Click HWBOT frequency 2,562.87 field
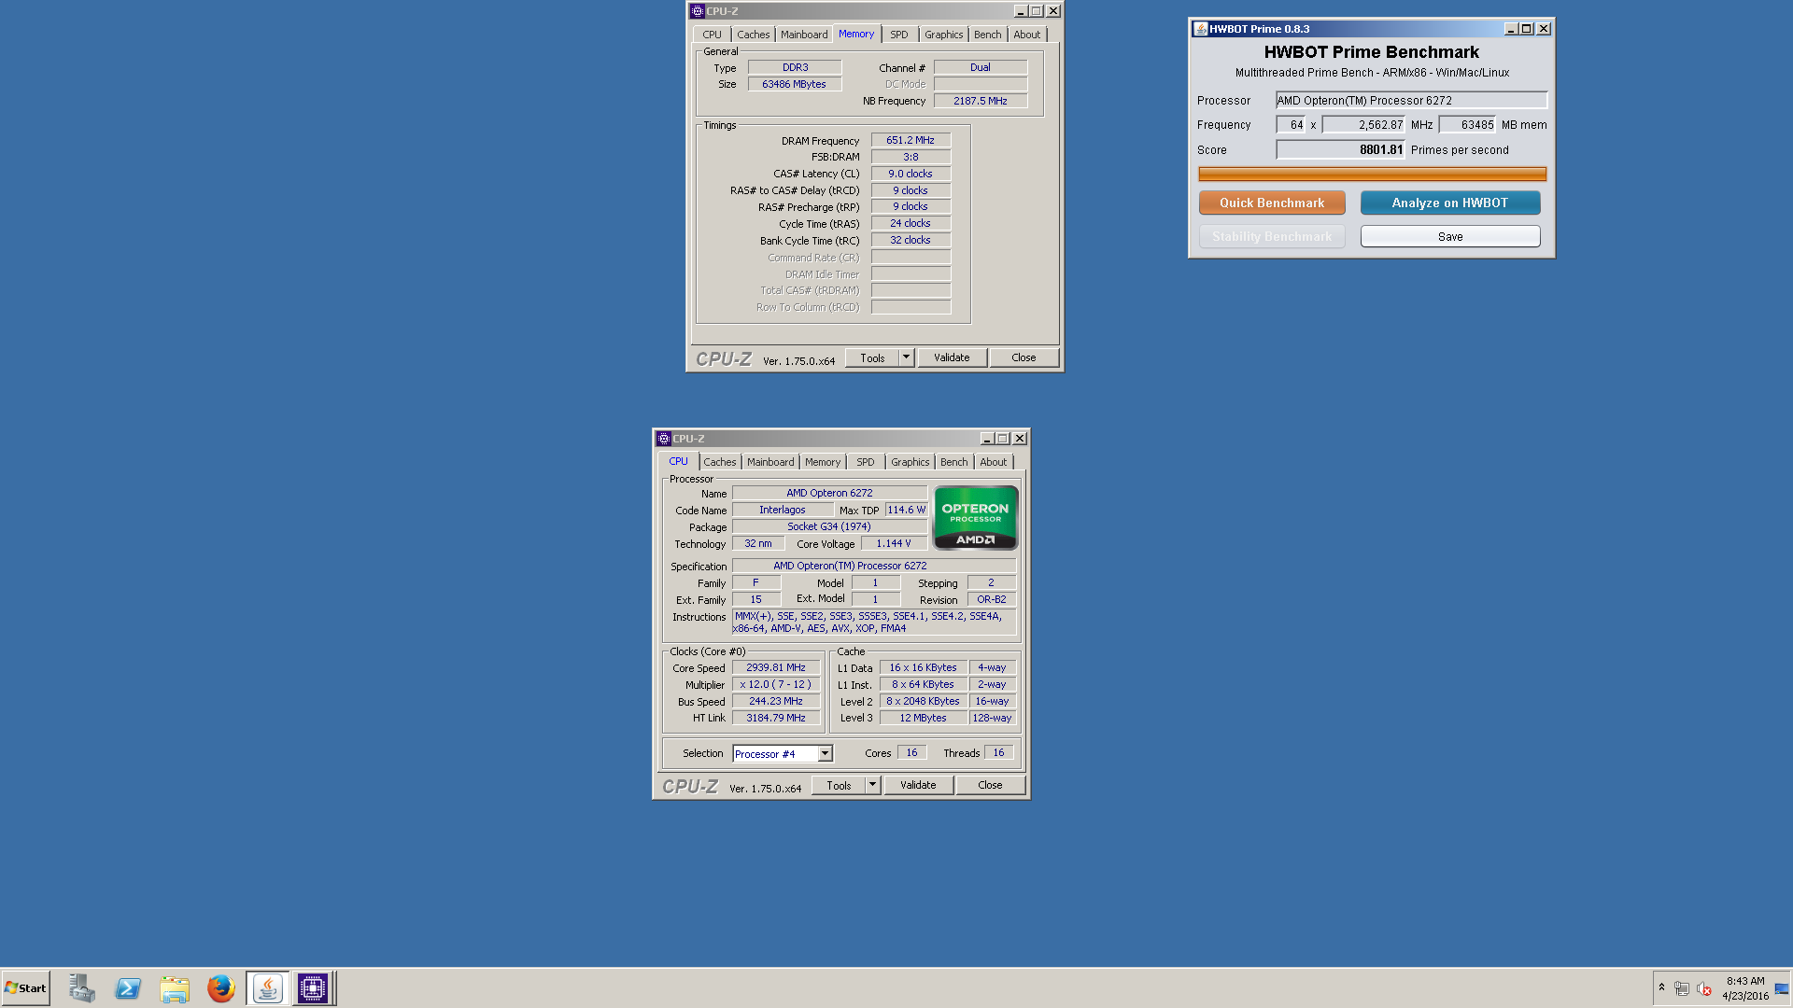Image resolution: width=1793 pixels, height=1008 pixels. (1363, 124)
